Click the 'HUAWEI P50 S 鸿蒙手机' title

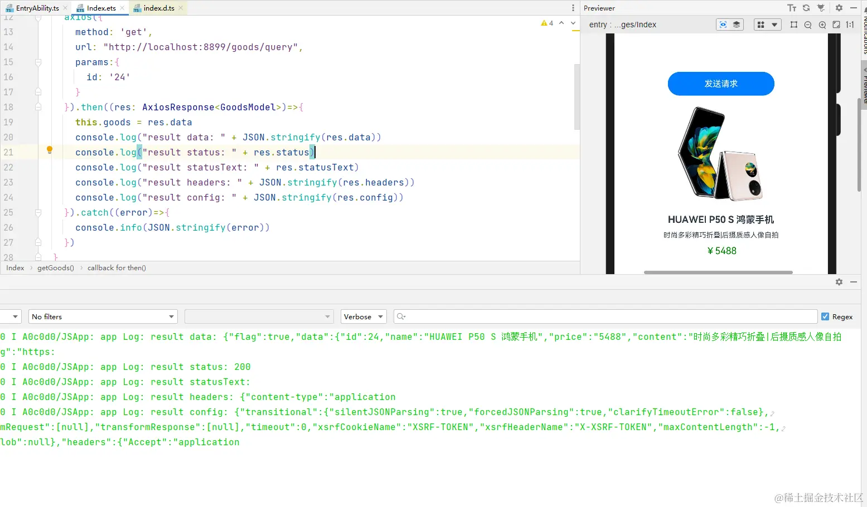tap(721, 220)
